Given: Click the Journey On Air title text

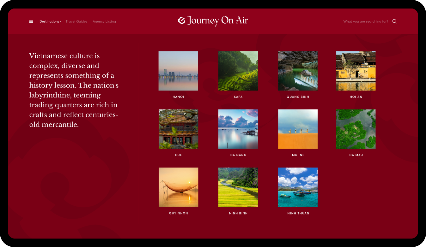Looking at the screenshot, I should pyautogui.click(x=218, y=21).
